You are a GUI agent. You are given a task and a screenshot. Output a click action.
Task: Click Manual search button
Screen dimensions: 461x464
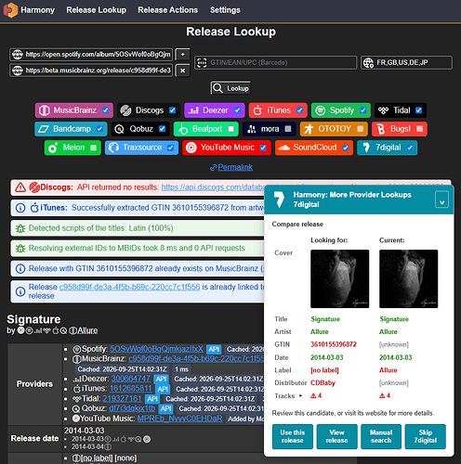pyautogui.click(x=381, y=436)
